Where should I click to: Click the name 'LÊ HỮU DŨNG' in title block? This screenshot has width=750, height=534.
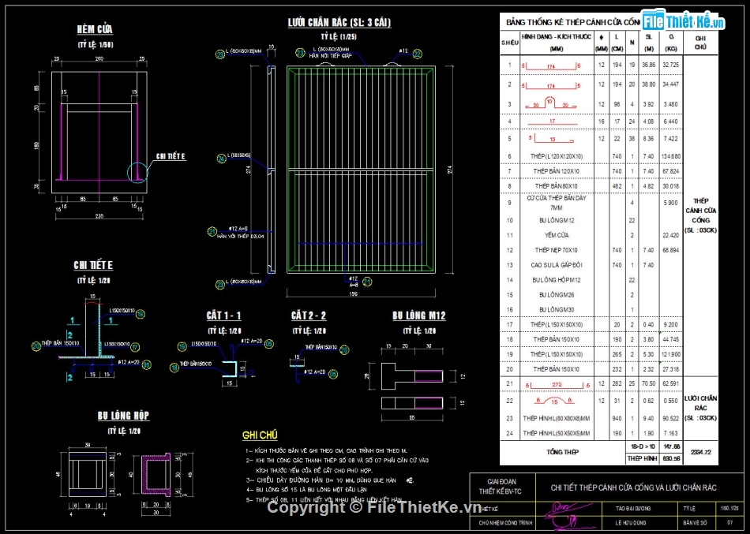tap(631, 523)
